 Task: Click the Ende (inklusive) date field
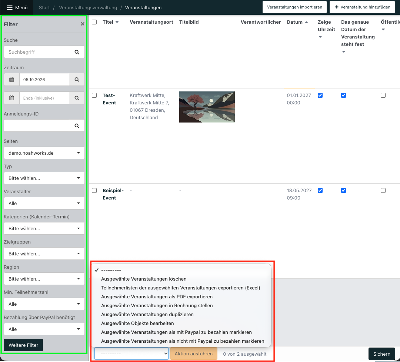click(x=44, y=98)
